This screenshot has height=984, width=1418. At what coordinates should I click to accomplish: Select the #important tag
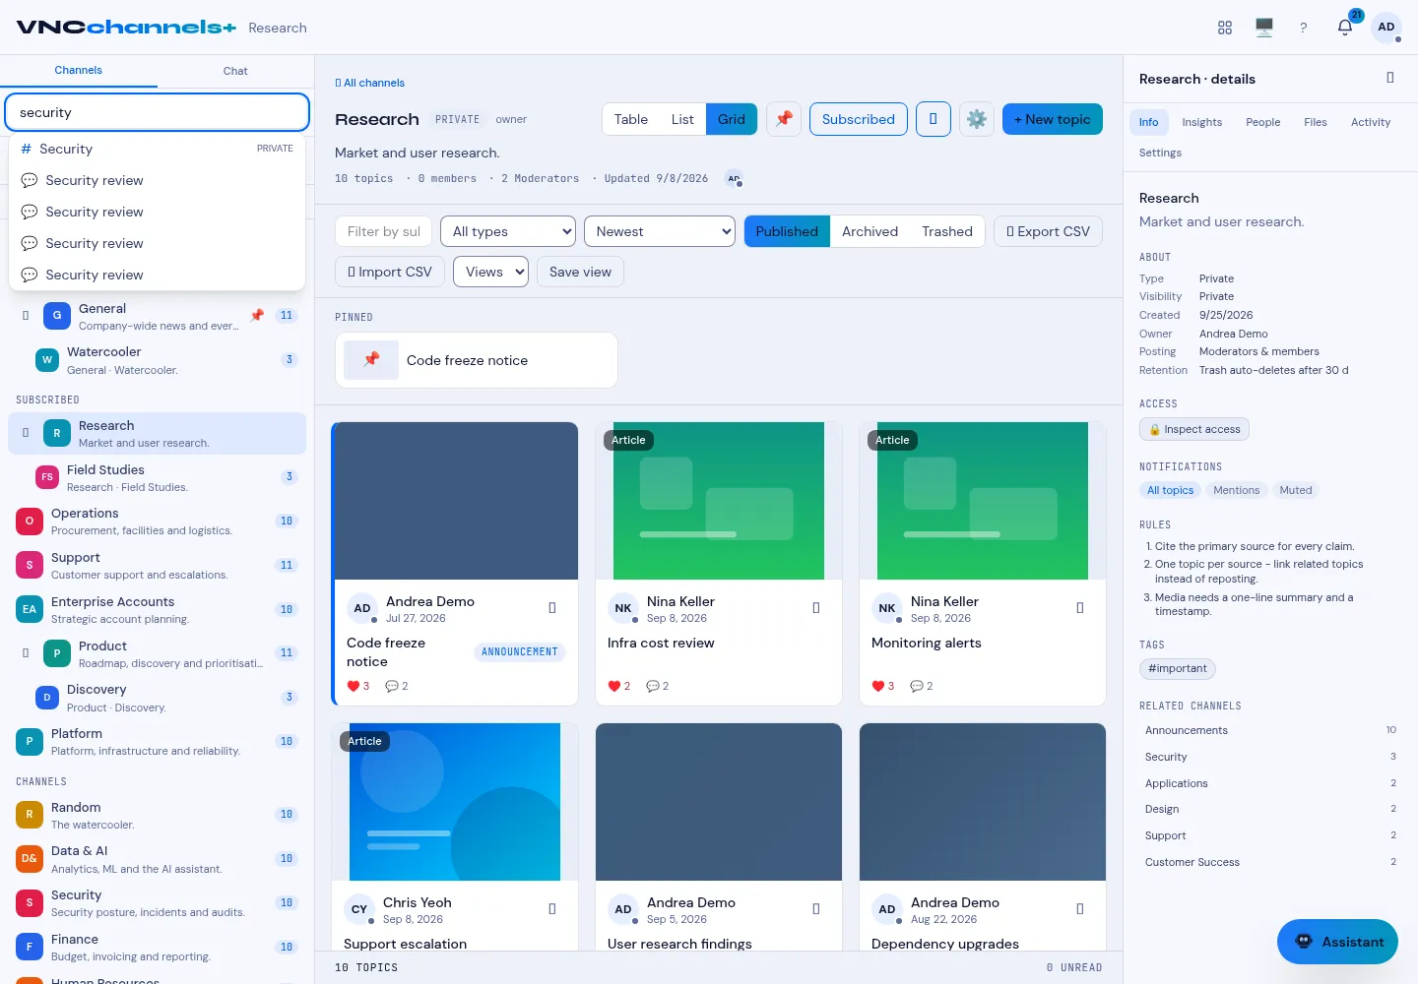1178,669
